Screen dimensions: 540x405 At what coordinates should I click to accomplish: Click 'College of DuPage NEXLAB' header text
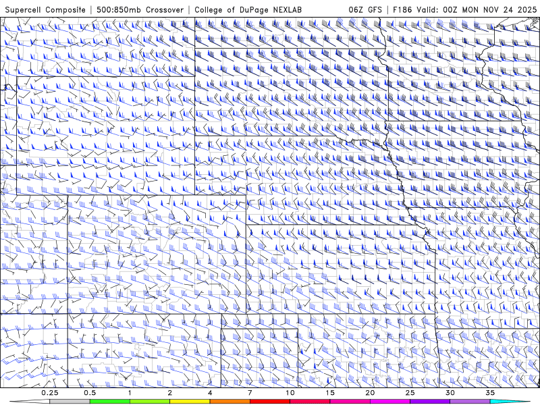(x=248, y=9)
